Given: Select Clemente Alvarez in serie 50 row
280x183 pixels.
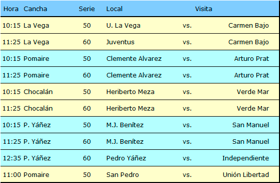Looking at the screenshot, I should pyautogui.click(x=134, y=59).
